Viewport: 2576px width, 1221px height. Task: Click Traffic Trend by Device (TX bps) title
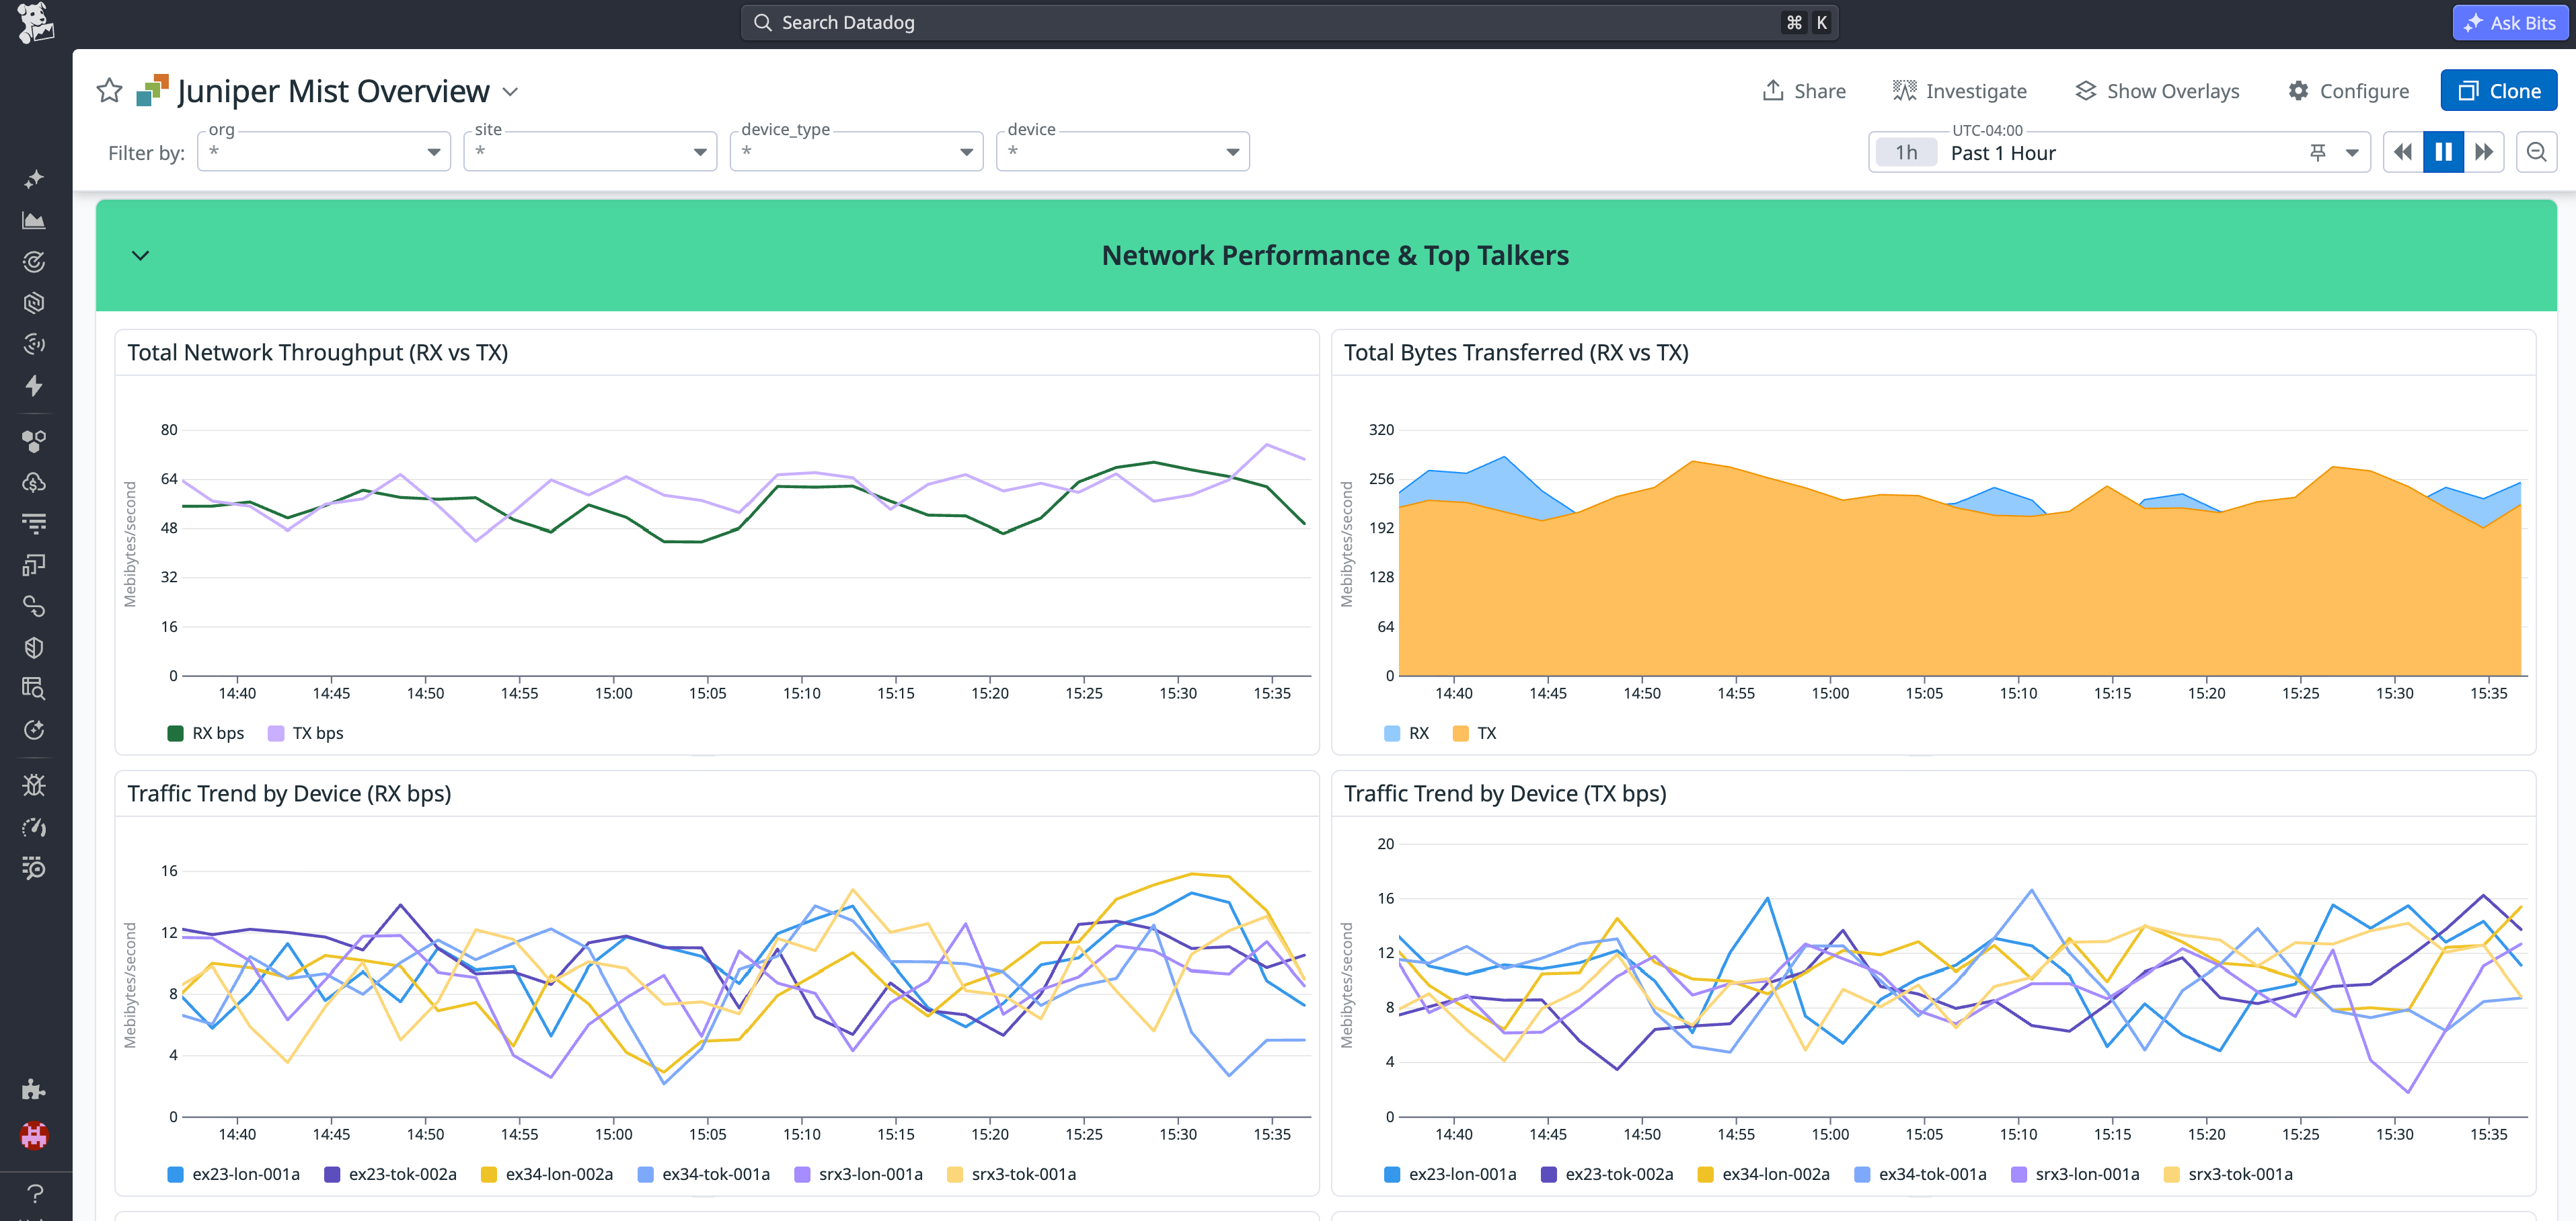pyautogui.click(x=1505, y=793)
